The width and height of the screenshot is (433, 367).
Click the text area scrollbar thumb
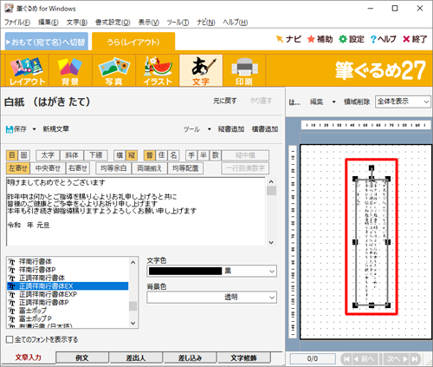click(271, 191)
